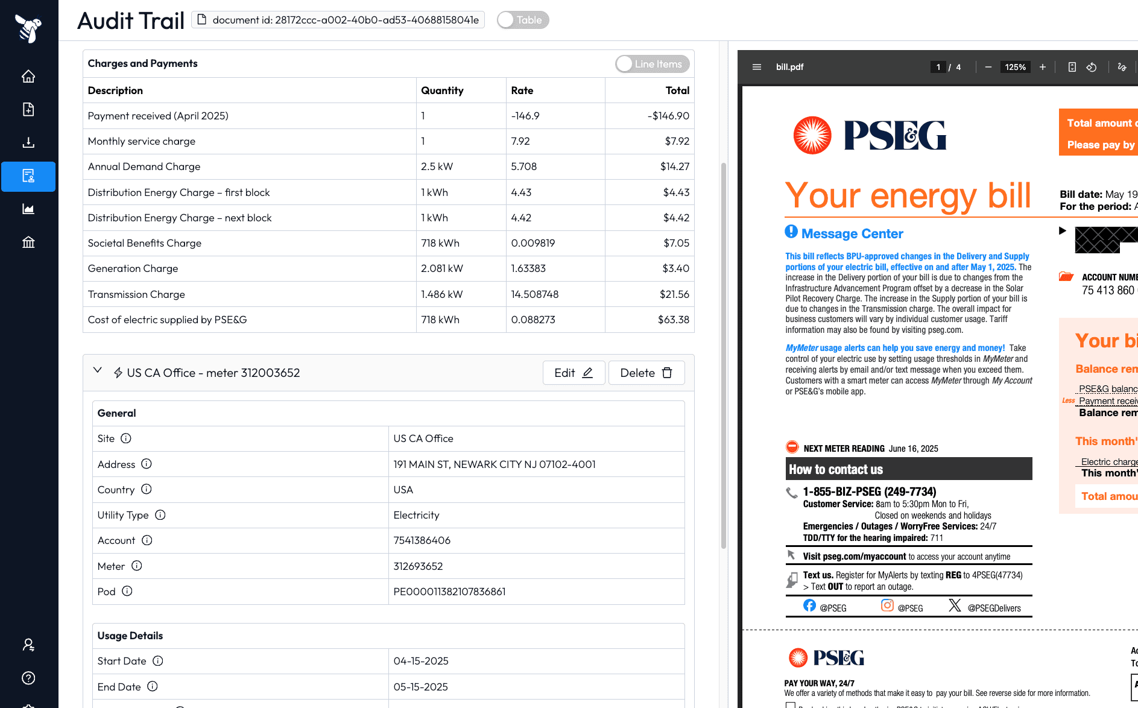This screenshot has height=708, width=1138.
Task: Click the 125% zoom level field
Action: (1015, 67)
